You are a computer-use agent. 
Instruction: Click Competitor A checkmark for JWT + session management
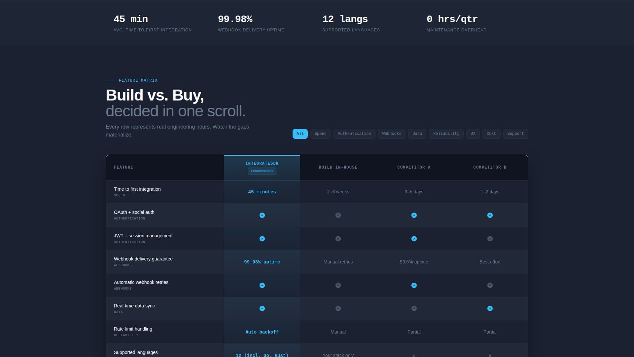pyautogui.click(x=414, y=239)
